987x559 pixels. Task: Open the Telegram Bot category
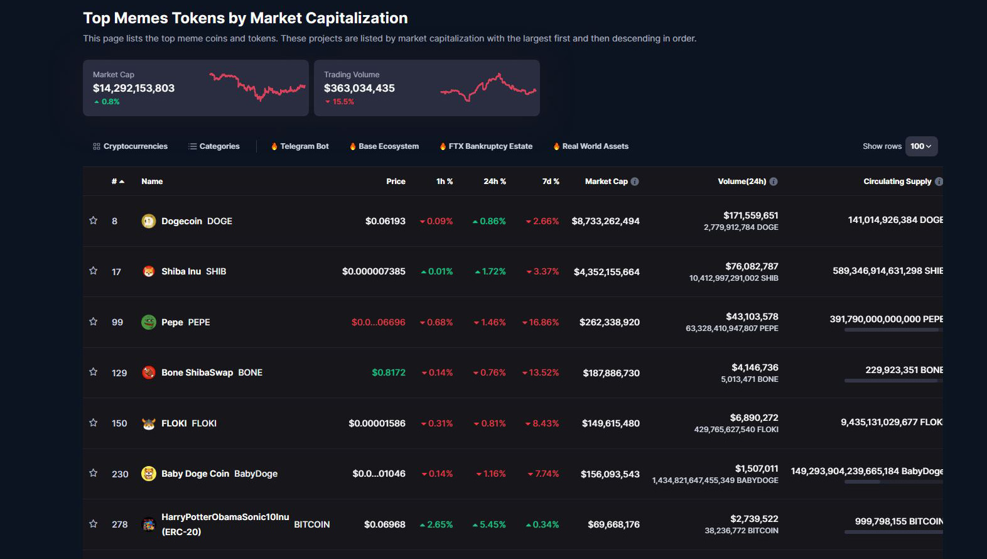coord(300,146)
